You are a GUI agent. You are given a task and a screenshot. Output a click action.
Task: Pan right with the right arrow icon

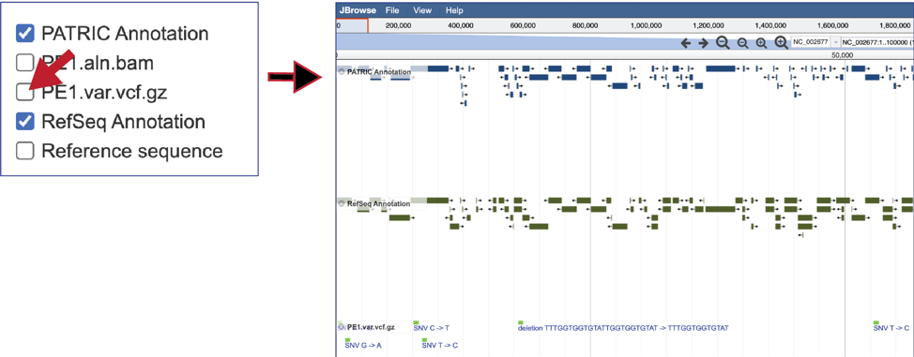pyautogui.click(x=703, y=43)
